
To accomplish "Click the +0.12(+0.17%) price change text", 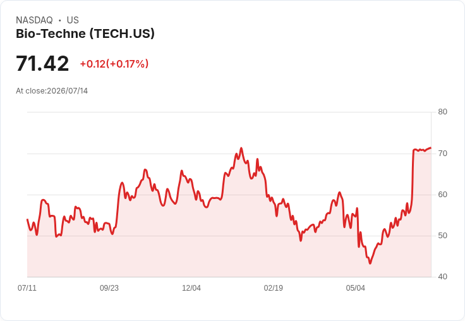I will click(x=114, y=64).
